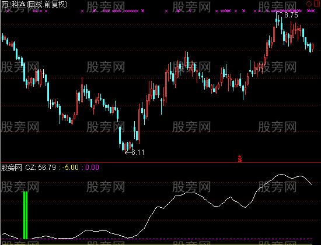Click the low price label 6.11
Screen dimensions: 321x245
coord(138,152)
